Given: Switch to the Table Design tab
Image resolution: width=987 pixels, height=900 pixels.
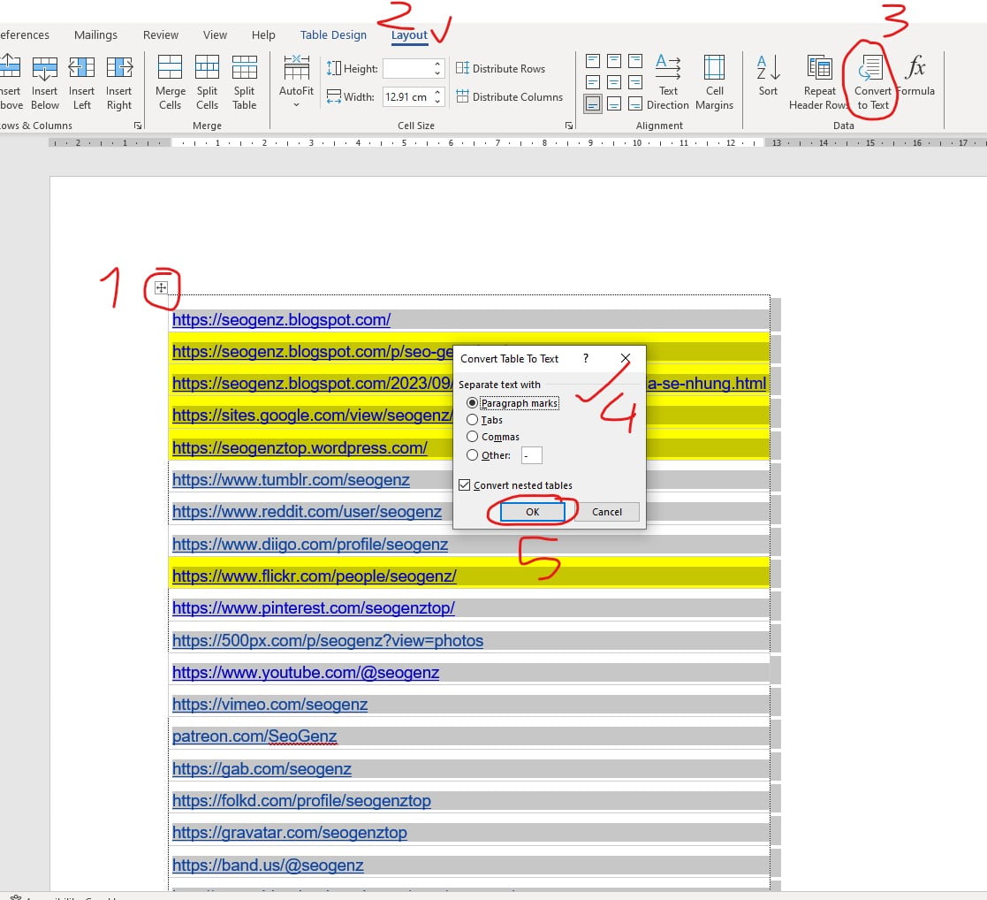Looking at the screenshot, I should (333, 34).
